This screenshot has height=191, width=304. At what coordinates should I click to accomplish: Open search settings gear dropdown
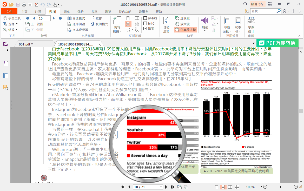[286, 11]
